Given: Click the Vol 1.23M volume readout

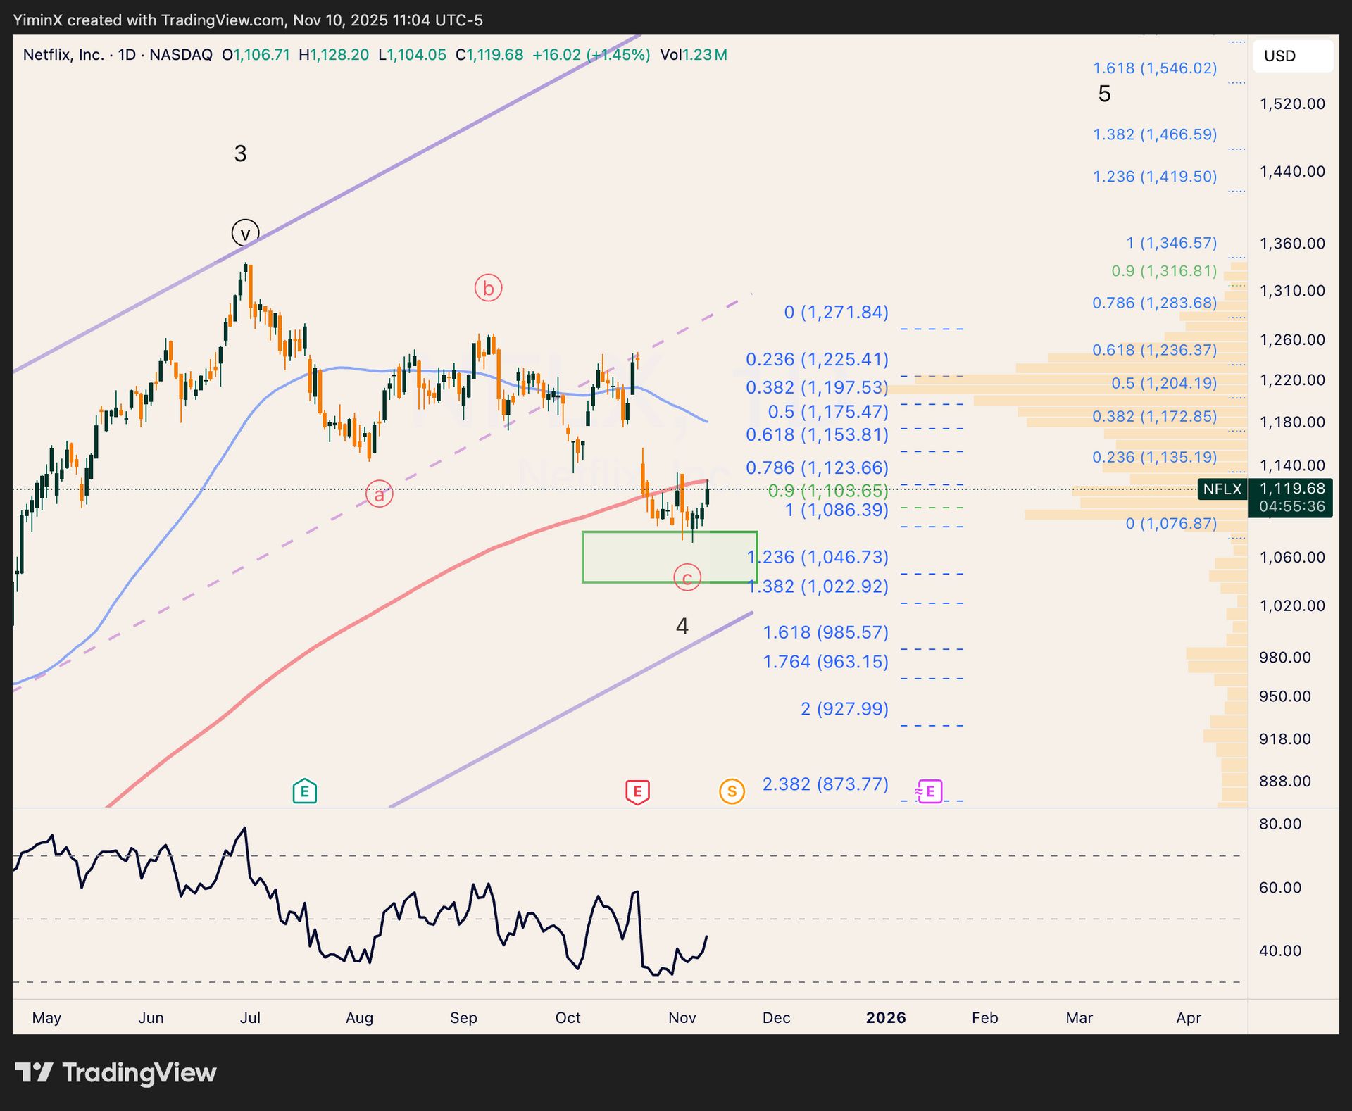Looking at the screenshot, I should click(693, 55).
